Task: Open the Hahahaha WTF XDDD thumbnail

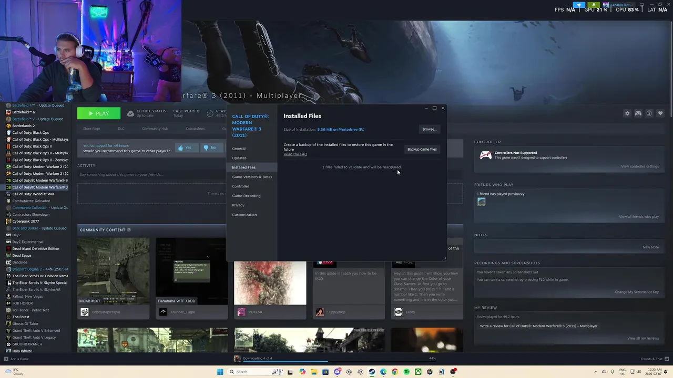Action: 192,271
